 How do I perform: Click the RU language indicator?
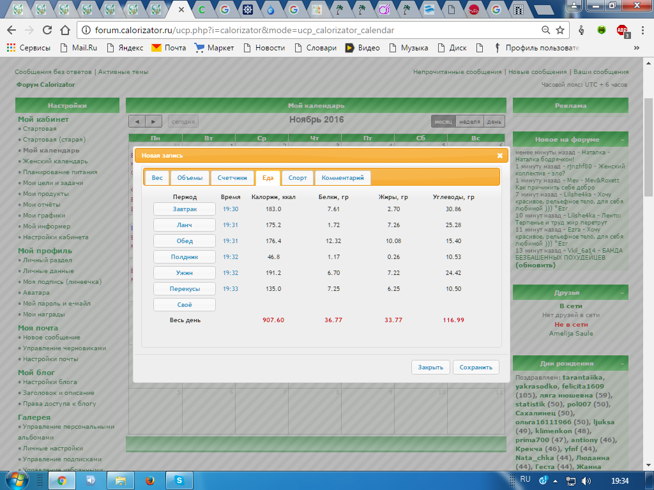point(525,479)
